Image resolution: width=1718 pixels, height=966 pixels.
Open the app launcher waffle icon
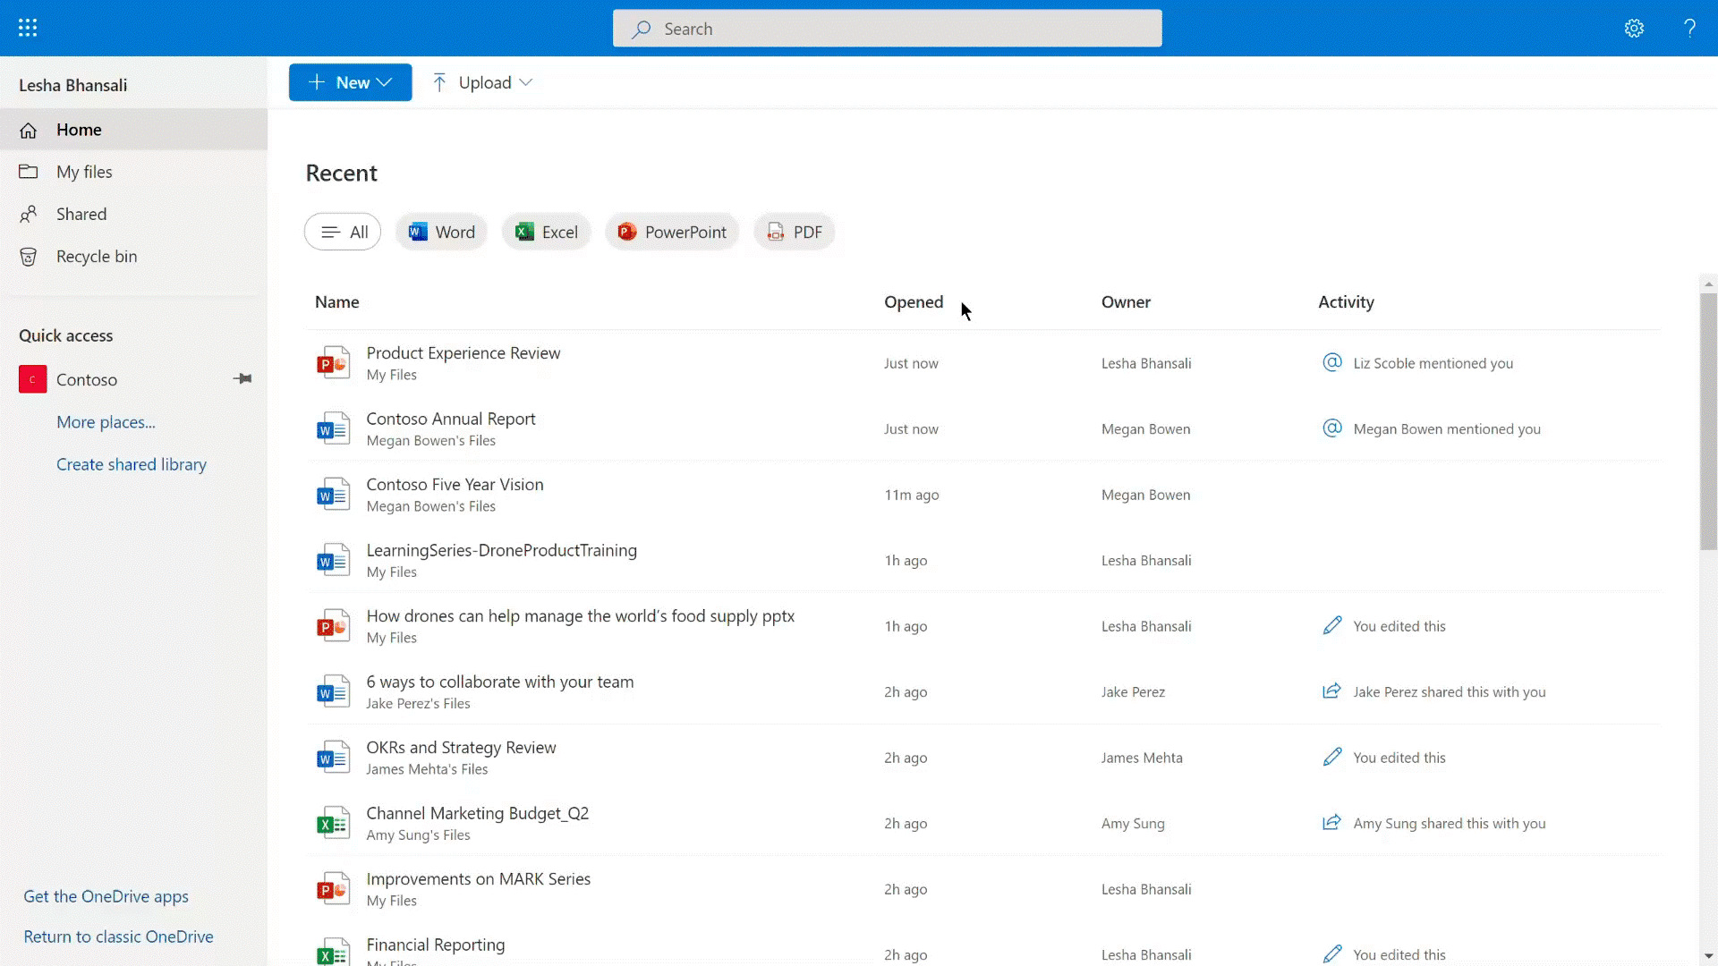click(x=28, y=28)
